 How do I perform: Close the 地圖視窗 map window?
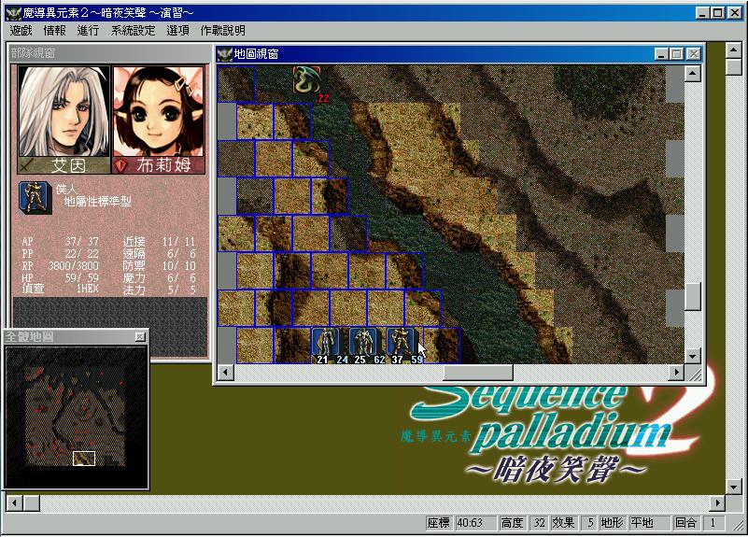tap(694, 54)
